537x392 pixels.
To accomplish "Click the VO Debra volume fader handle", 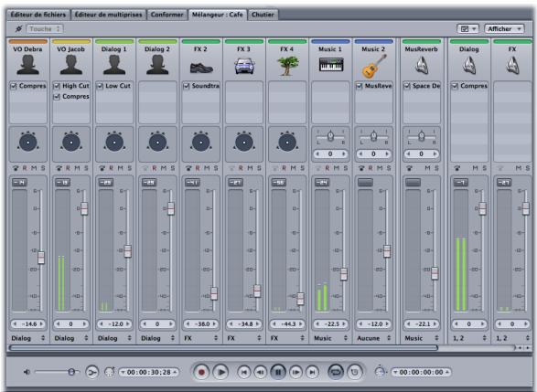I will tap(41, 258).
